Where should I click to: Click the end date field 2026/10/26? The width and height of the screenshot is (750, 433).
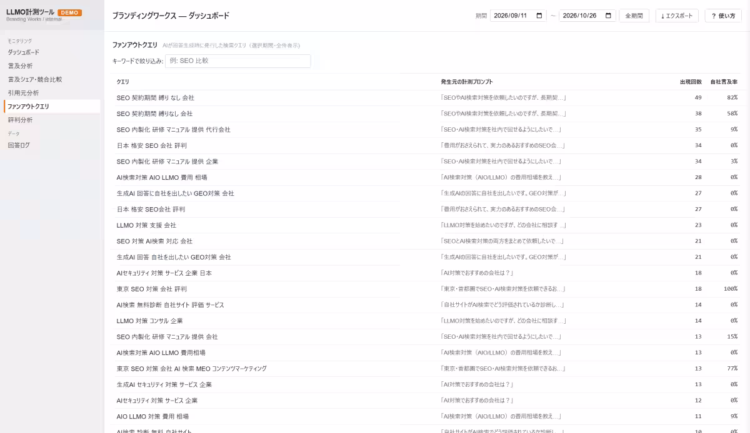pyautogui.click(x=587, y=16)
